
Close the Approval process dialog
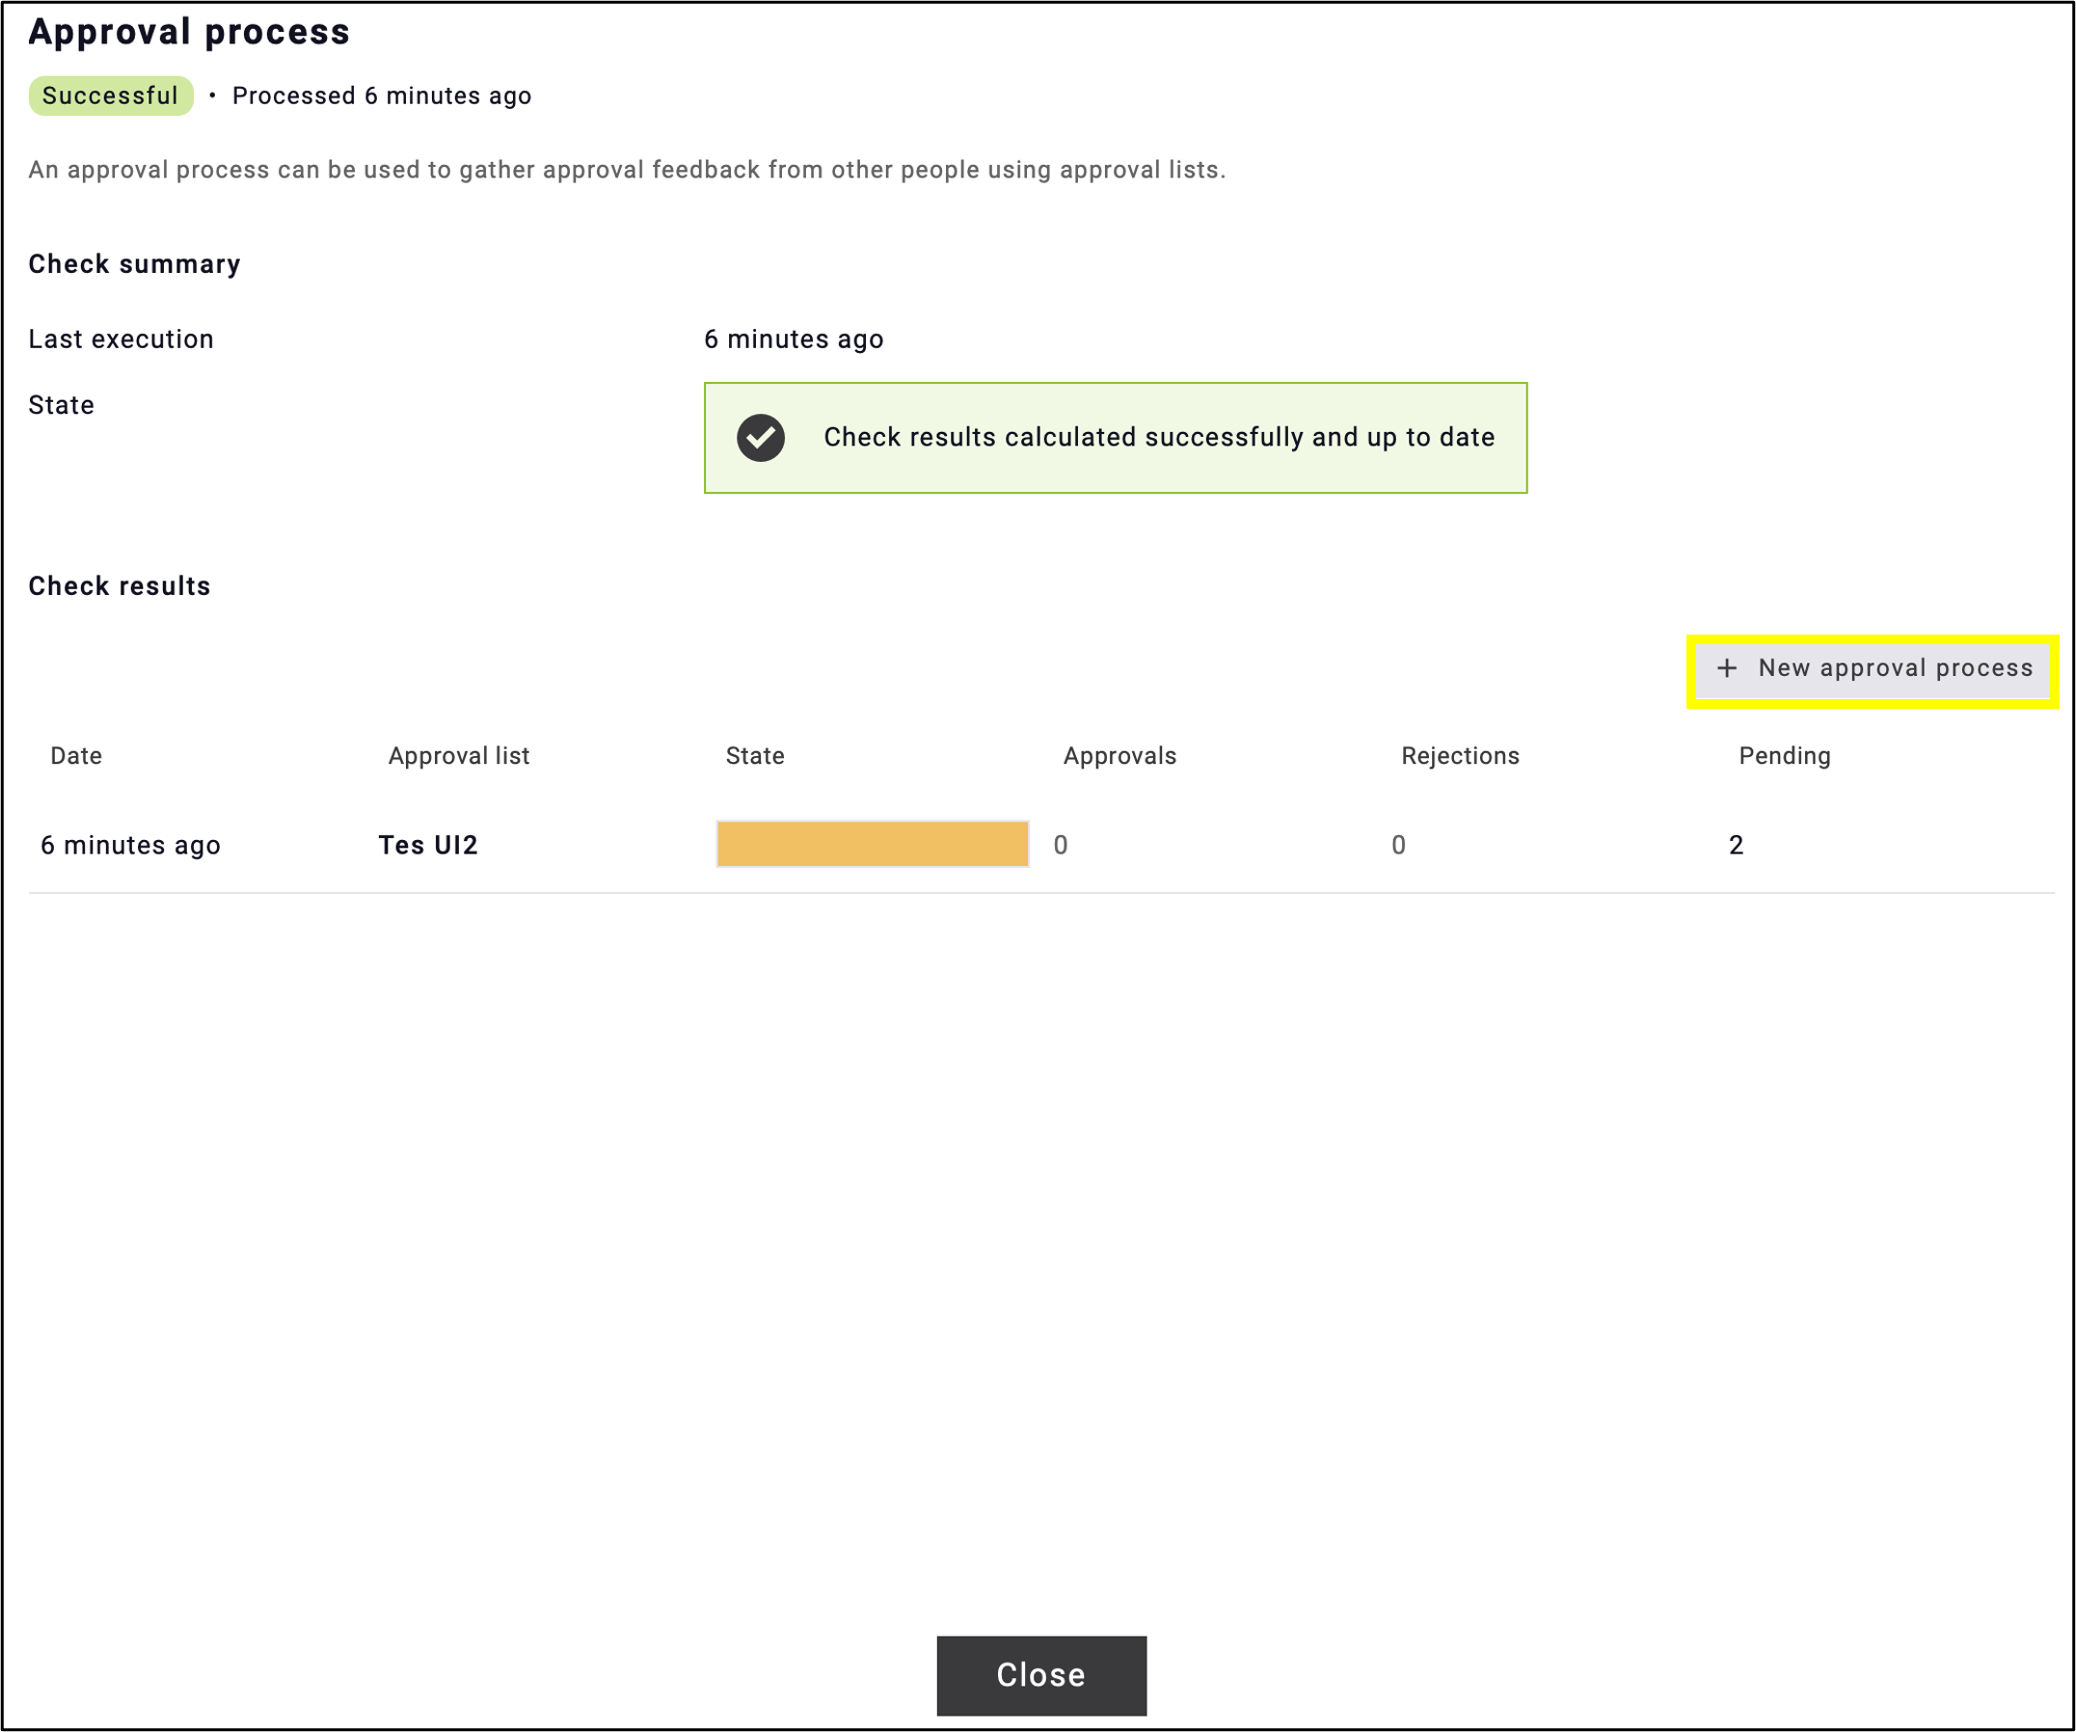(x=1042, y=1675)
